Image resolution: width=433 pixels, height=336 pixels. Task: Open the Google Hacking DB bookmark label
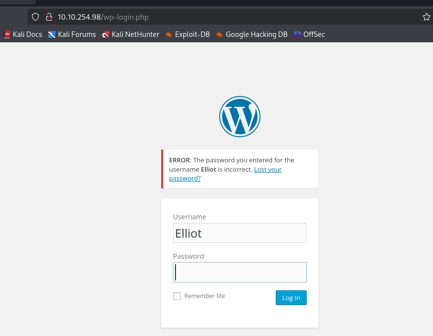256,34
